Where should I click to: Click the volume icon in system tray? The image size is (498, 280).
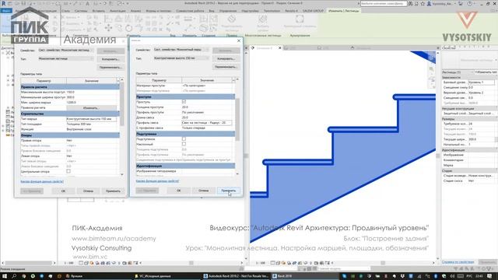click(x=452, y=276)
